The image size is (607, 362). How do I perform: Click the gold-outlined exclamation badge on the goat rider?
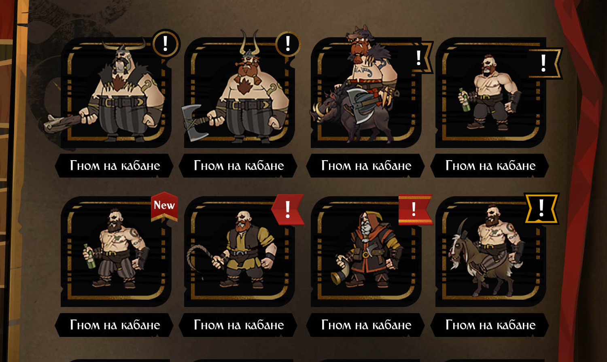[x=542, y=209]
